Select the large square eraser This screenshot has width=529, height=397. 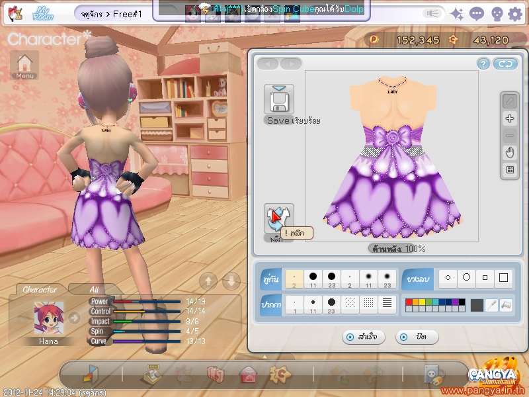[503, 278]
